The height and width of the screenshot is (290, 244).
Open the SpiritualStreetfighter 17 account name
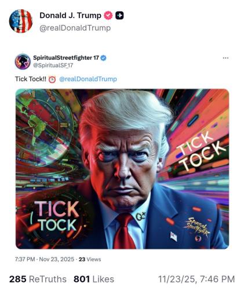coord(66,57)
